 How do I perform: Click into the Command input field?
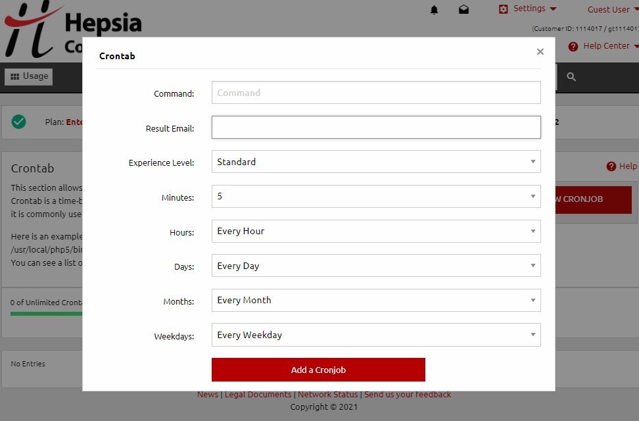coord(375,93)
